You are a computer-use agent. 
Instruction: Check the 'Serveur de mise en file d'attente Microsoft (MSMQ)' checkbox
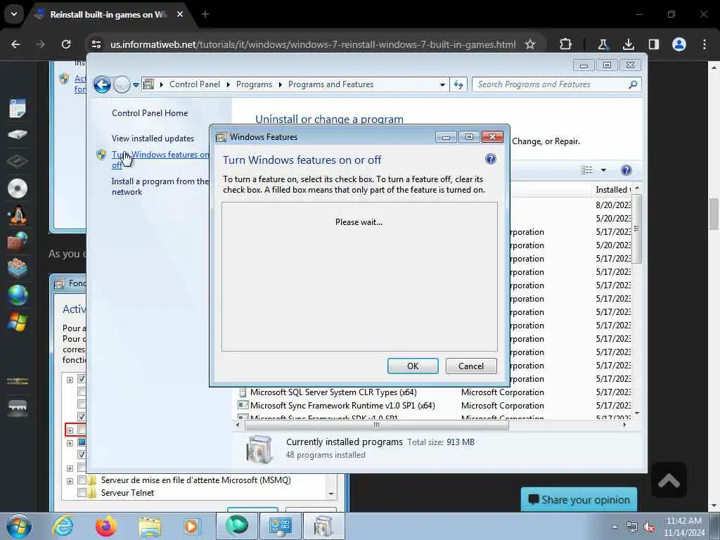click(x=82, y=480)
